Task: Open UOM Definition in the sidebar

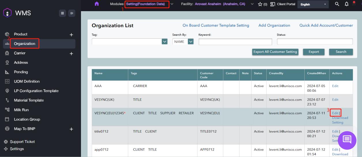Action: click(x=27, y=81)
